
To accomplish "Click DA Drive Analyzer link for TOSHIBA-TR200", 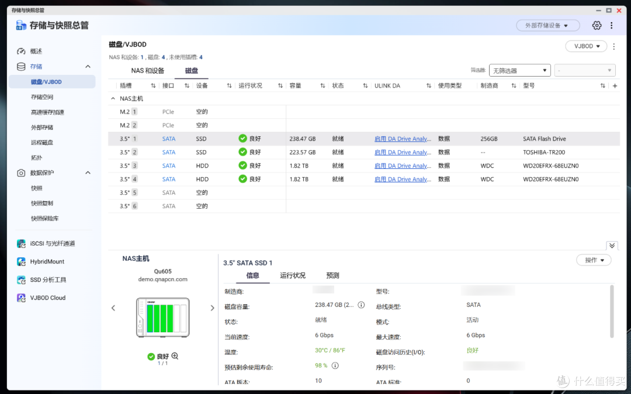I will point(403,152).
